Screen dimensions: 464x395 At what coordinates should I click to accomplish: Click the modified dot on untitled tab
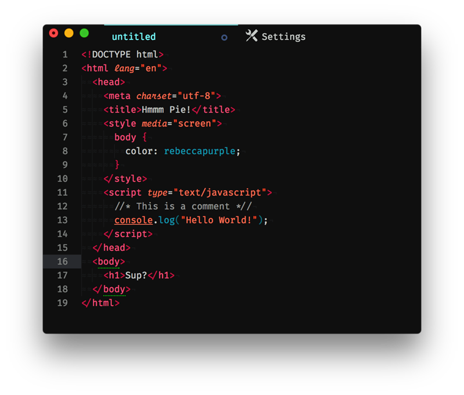click(224, 38)
